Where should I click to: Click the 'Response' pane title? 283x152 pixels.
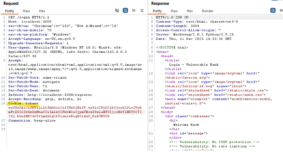tap(160, 3)
